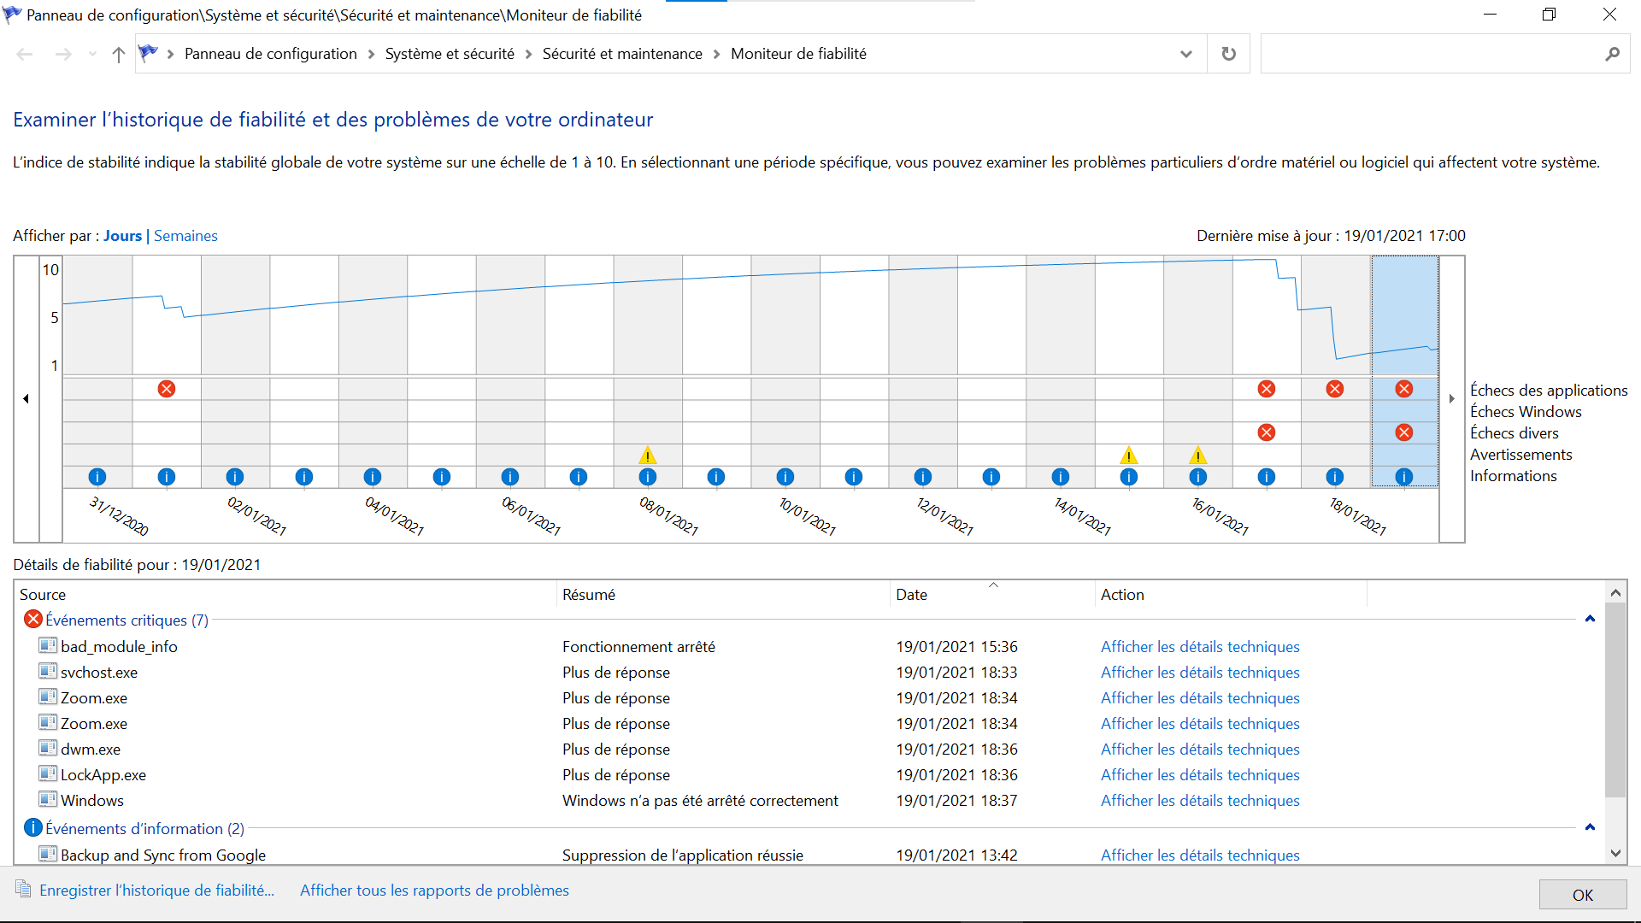Click the back navigation arrow
The height and width of the screenshot is (923, 1641).
(x=25, y=55)
